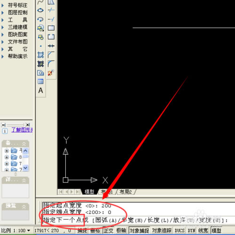Toggle 对象捕捉 object snap
This screenshot has height=235, width=235.
[x=139, y=230]
